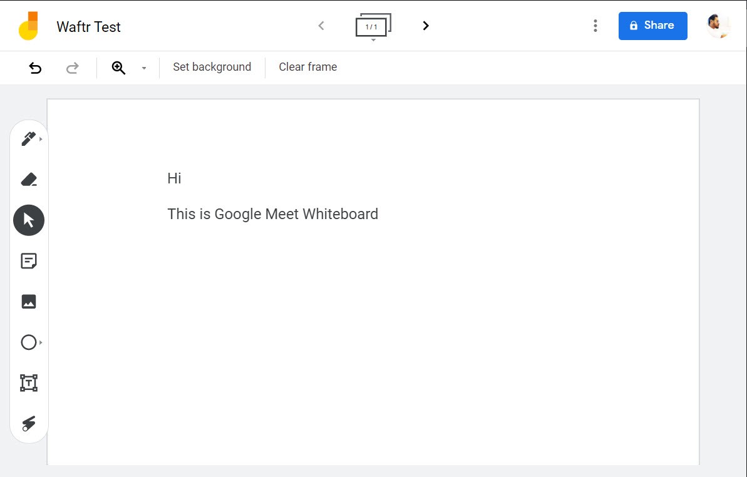Rename the jam titled Waftr Test
This screenshot has width=747, height=477.
88,27
